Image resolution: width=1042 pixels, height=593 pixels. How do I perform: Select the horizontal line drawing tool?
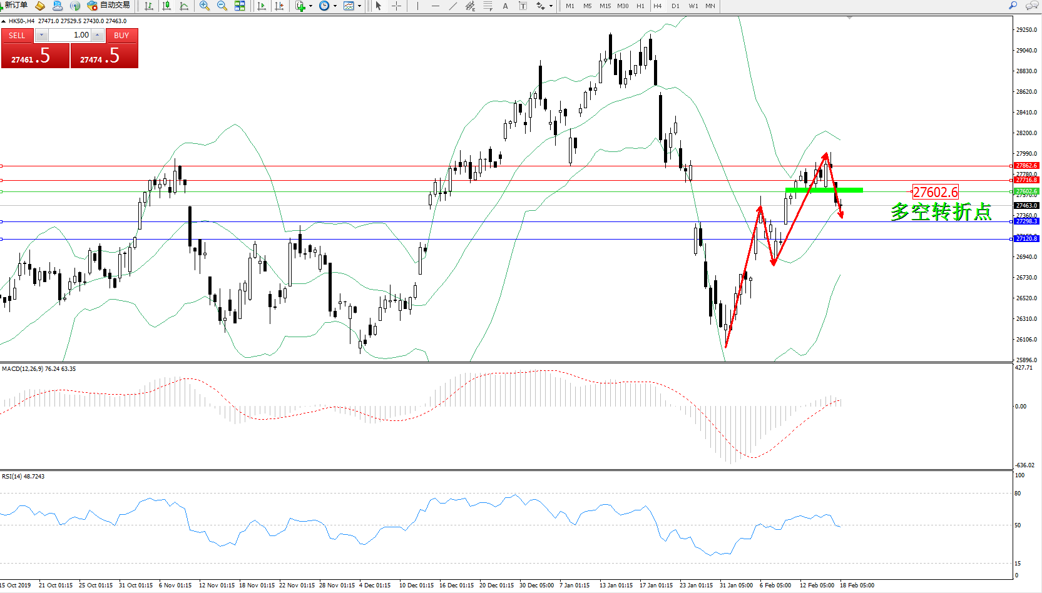[x=436, y=6]
